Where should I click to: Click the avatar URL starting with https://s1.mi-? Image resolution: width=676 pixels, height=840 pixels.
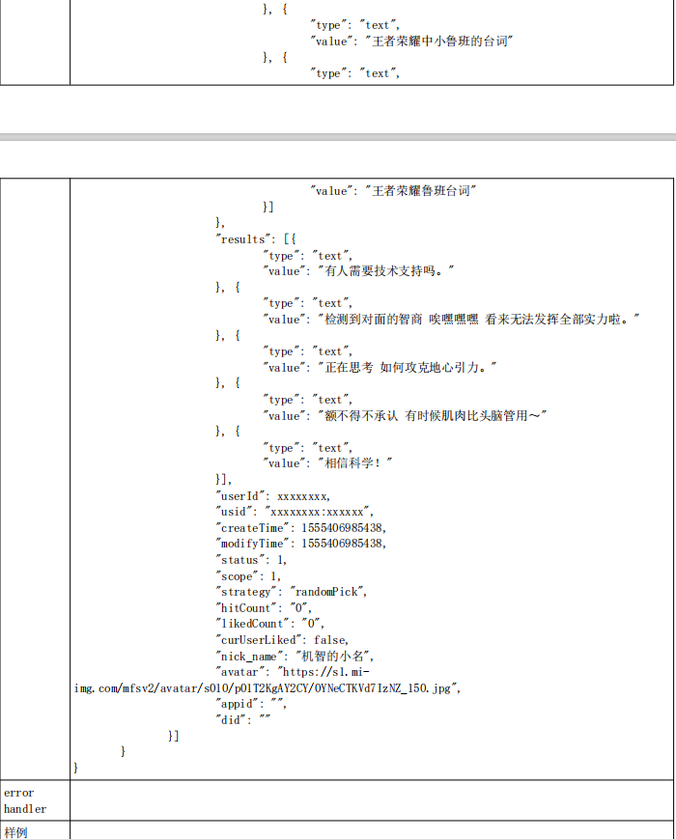tap(324, 672)
